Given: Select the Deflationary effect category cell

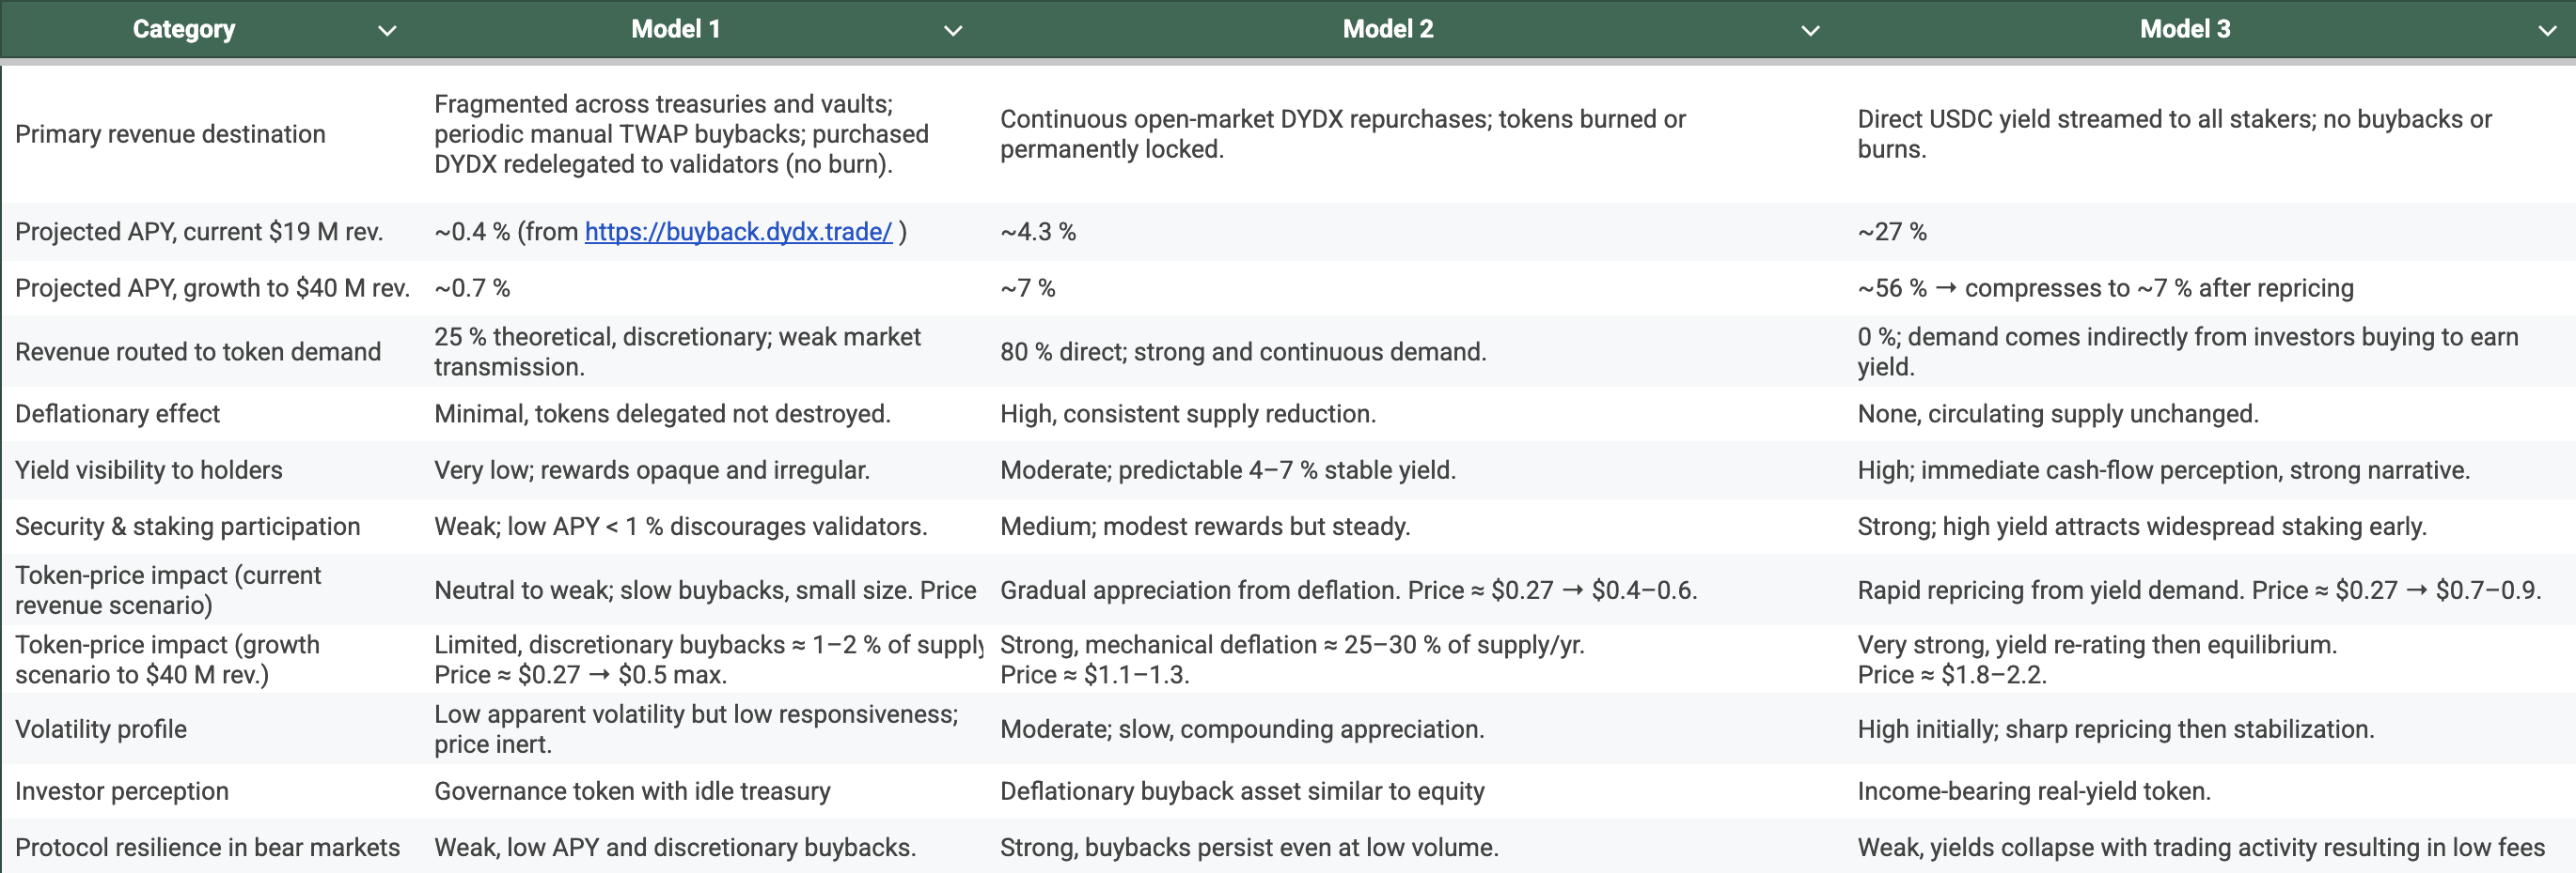Looking at the screenshot, I should tap(117, 414).
